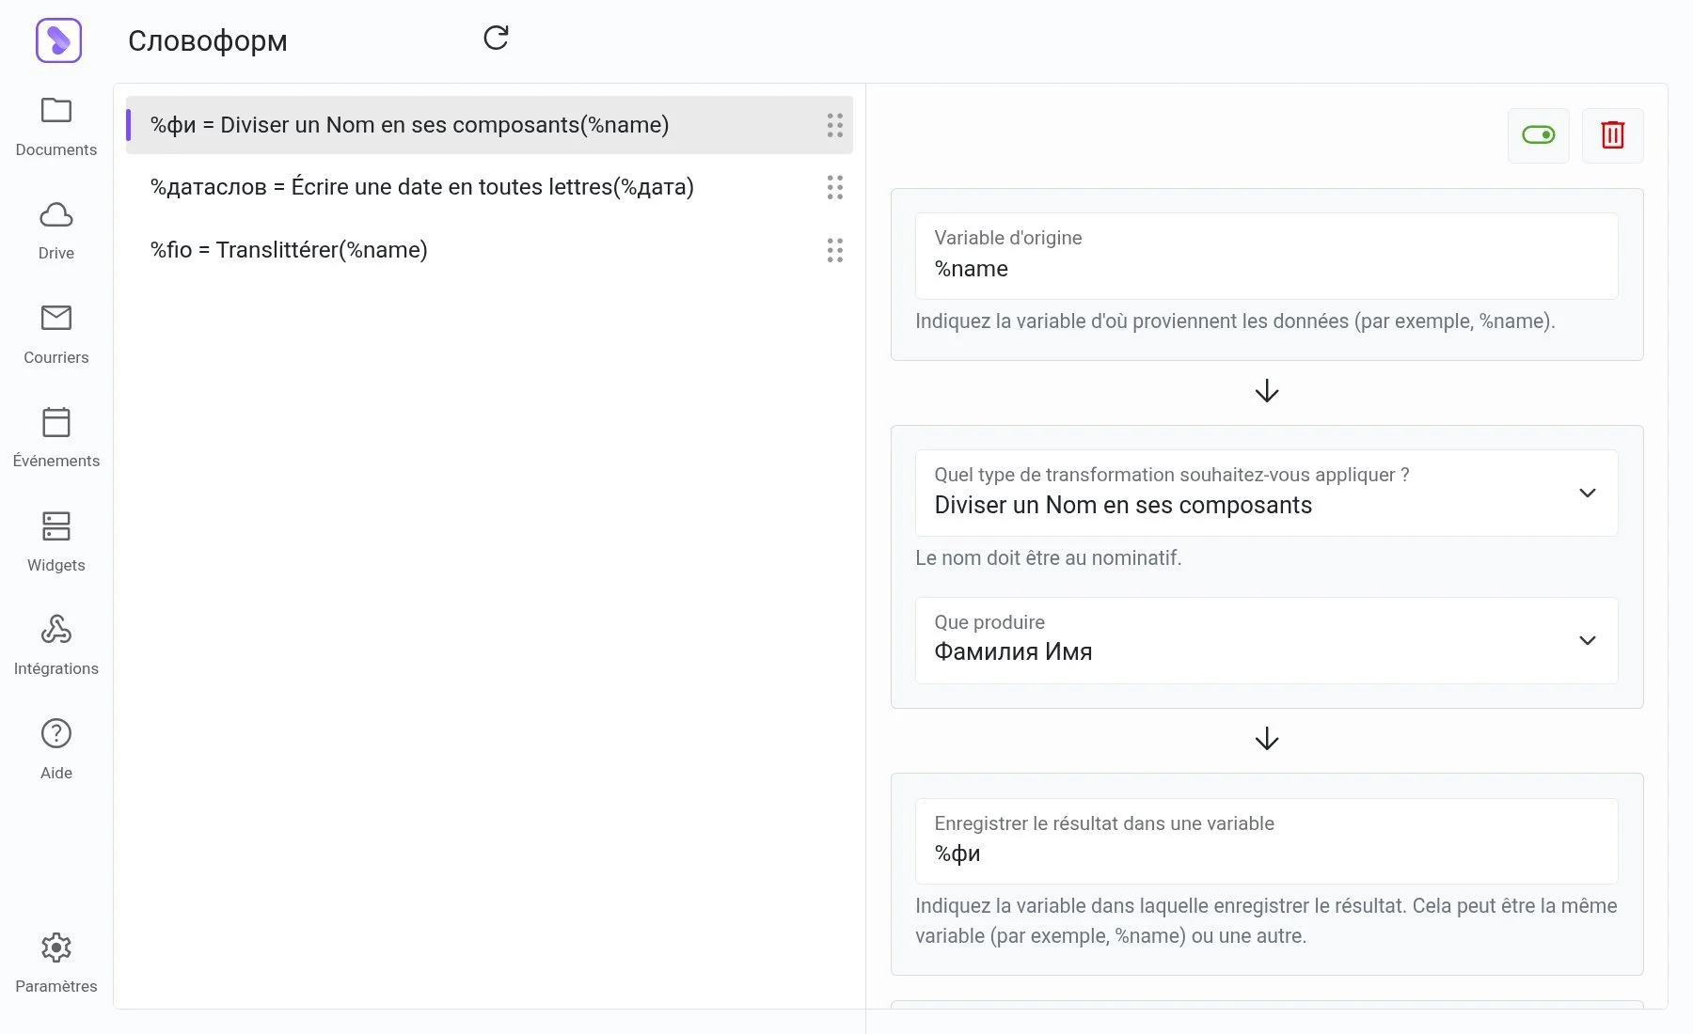Go to Courriers mail section

(56, 334)
